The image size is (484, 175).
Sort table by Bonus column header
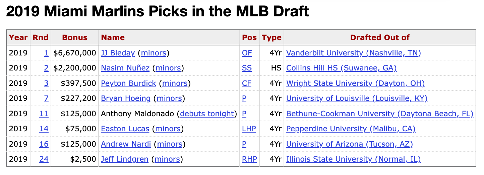pyautogui.click(x=74, y=37)
